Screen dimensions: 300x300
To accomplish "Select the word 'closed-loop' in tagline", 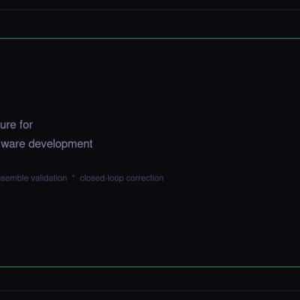I will coord(102,178).
